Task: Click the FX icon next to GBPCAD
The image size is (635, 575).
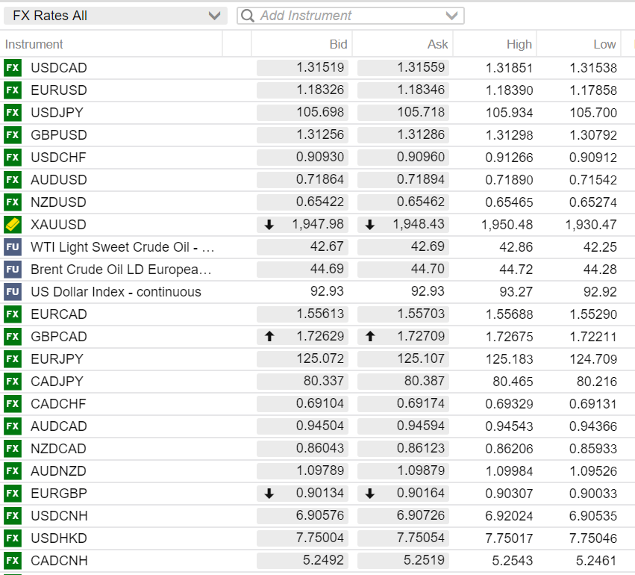Action: click(x=13, y=337)
